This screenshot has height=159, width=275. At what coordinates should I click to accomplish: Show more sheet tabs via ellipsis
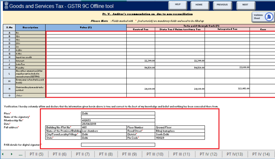(20, 154)
